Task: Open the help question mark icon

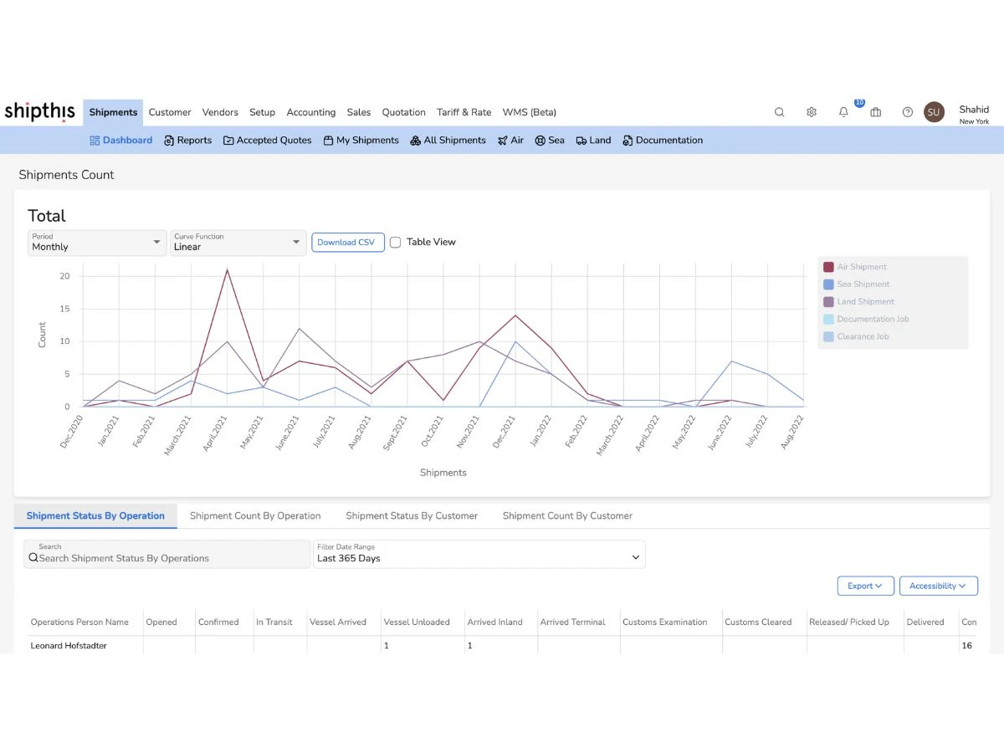Action: (x=907, y=112)
